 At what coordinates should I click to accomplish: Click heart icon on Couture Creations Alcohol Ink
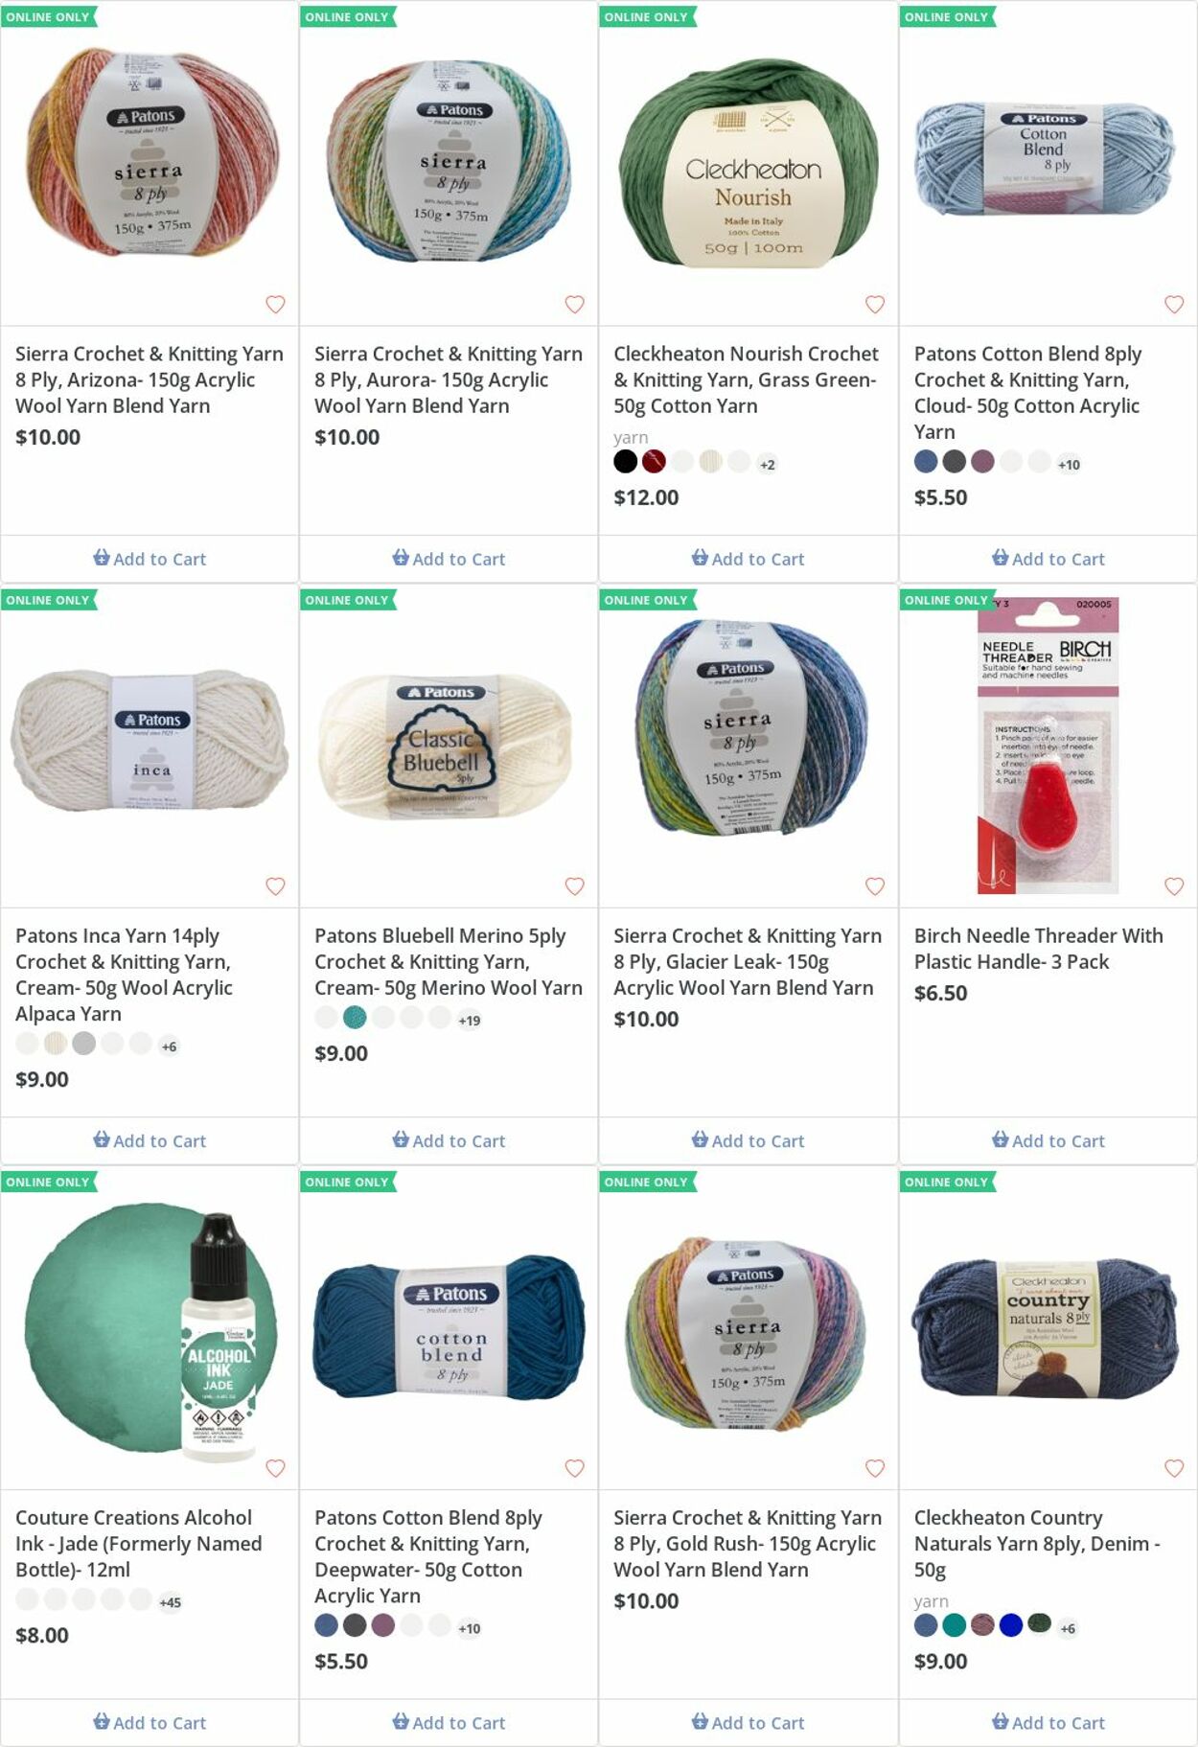[275, 1468]
